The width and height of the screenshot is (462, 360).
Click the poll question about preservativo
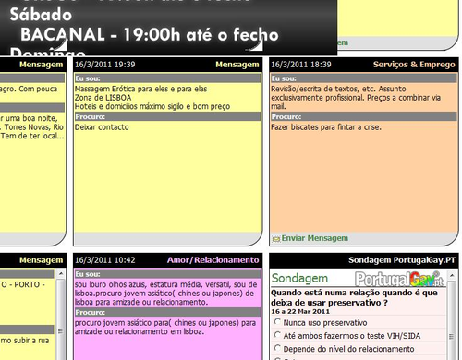point(354,297)
